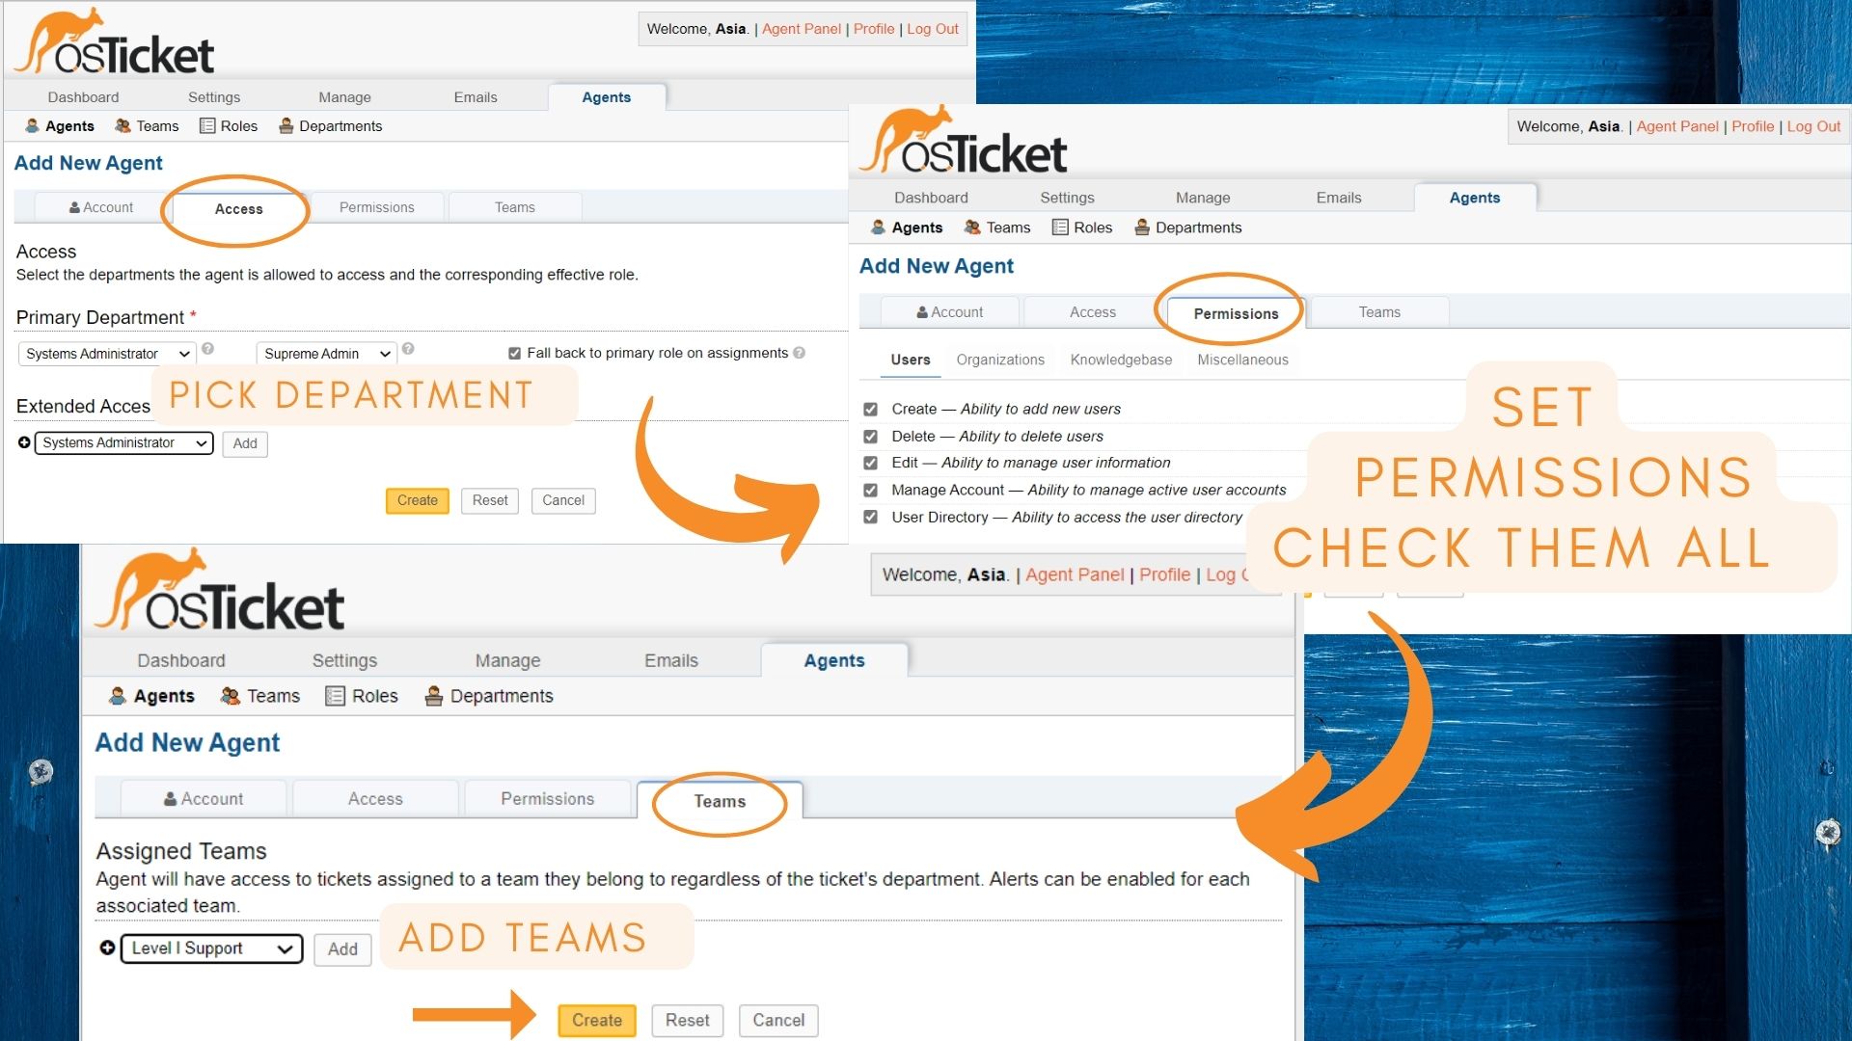Click the plus icon beside Level I Support
The height and width of the screenshot is (1041, 1852).
point(107,948)
